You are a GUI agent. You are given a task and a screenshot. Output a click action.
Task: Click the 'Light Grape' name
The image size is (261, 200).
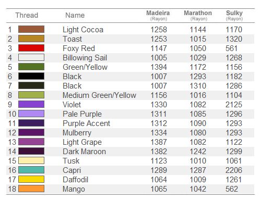click(x=82, y=142)
